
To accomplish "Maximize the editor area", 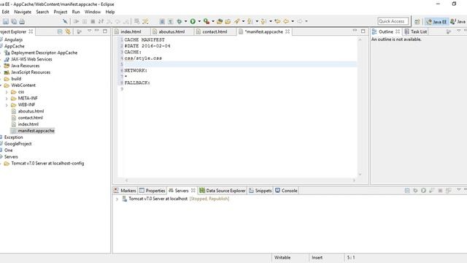I will point(363,31).
